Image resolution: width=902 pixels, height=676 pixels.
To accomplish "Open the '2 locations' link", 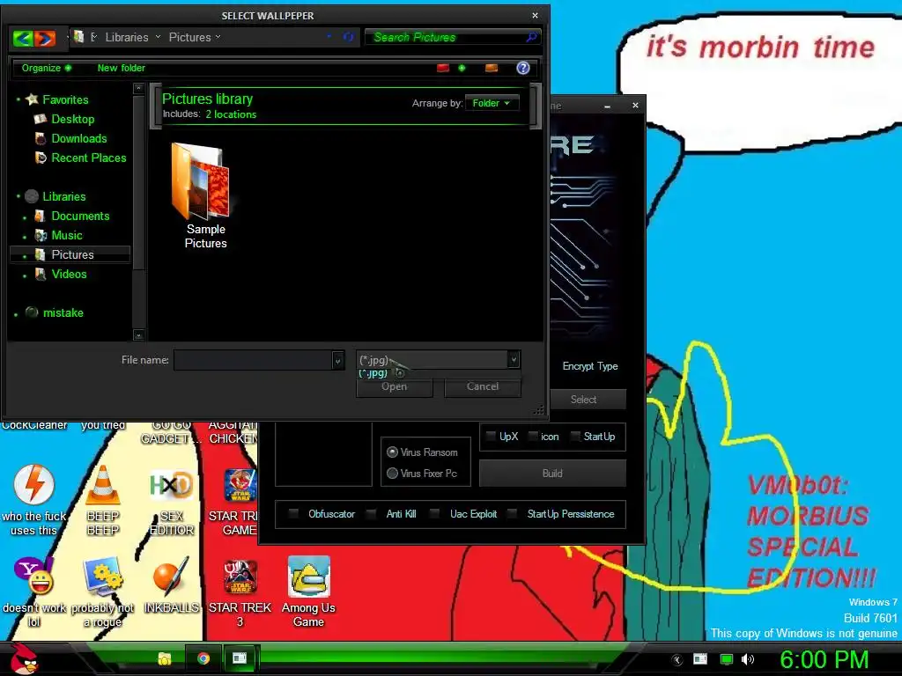I will click(x=231, y=114).
